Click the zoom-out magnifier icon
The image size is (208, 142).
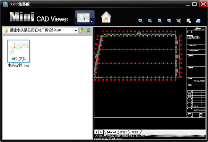point(159,20)
